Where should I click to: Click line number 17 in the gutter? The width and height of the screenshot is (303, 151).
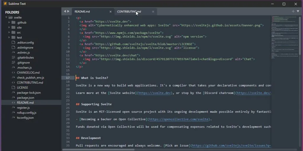[68, 78]
